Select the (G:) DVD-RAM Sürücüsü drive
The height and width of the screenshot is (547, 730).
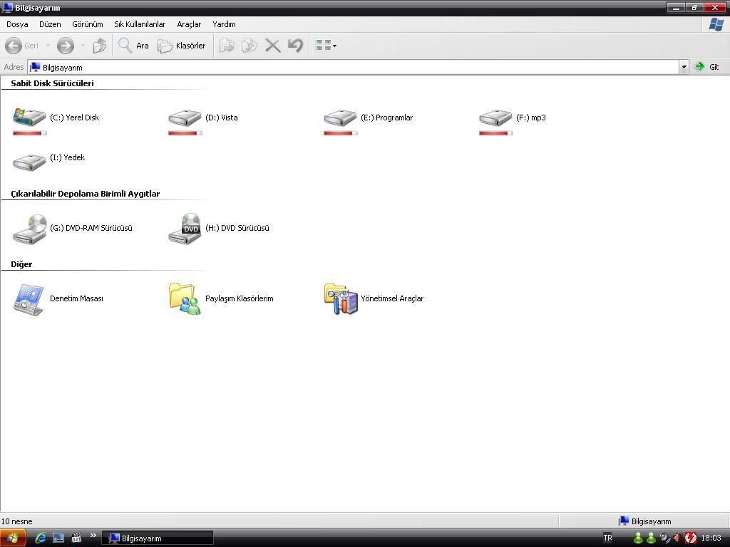73,228
